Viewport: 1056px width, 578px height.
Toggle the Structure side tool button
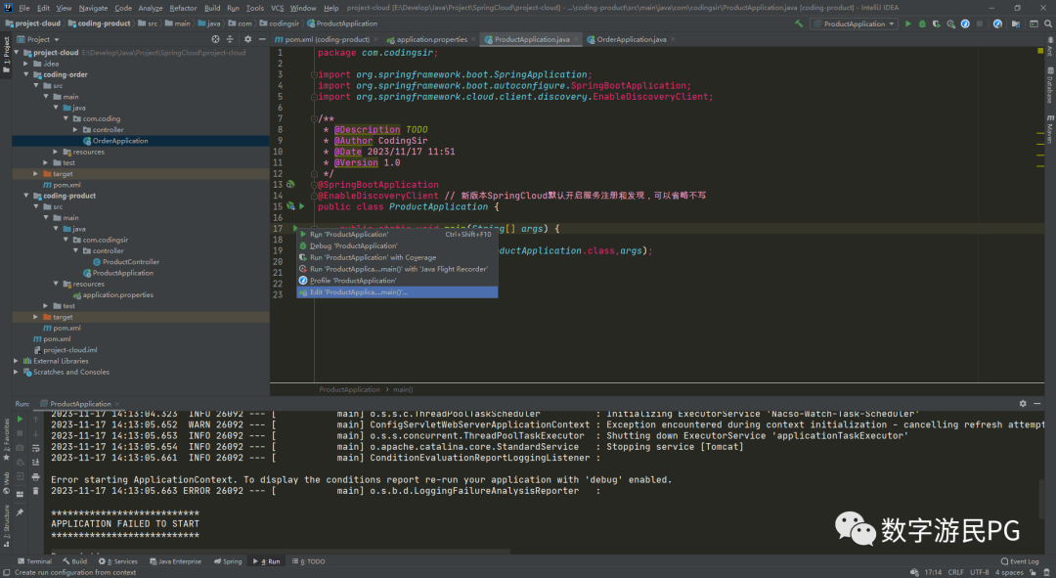pyautogui.click(x=6, y=524)
